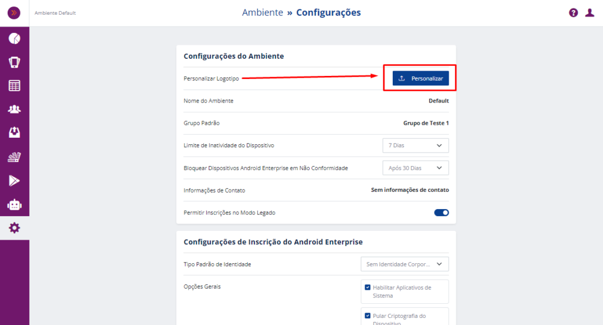Expand the sidebar with the double-chevron icon
Image resolution: width=603 pixels, height=325 pixels.
[14, 13]
